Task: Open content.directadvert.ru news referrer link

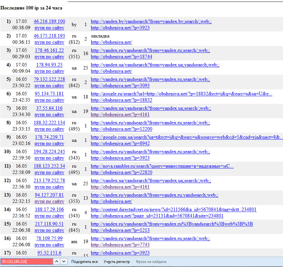Action: click(x=174, y=209)
